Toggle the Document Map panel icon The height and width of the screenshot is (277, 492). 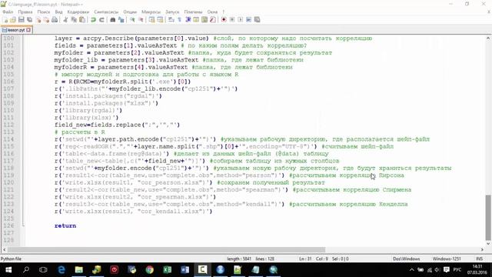pos(204,20)
